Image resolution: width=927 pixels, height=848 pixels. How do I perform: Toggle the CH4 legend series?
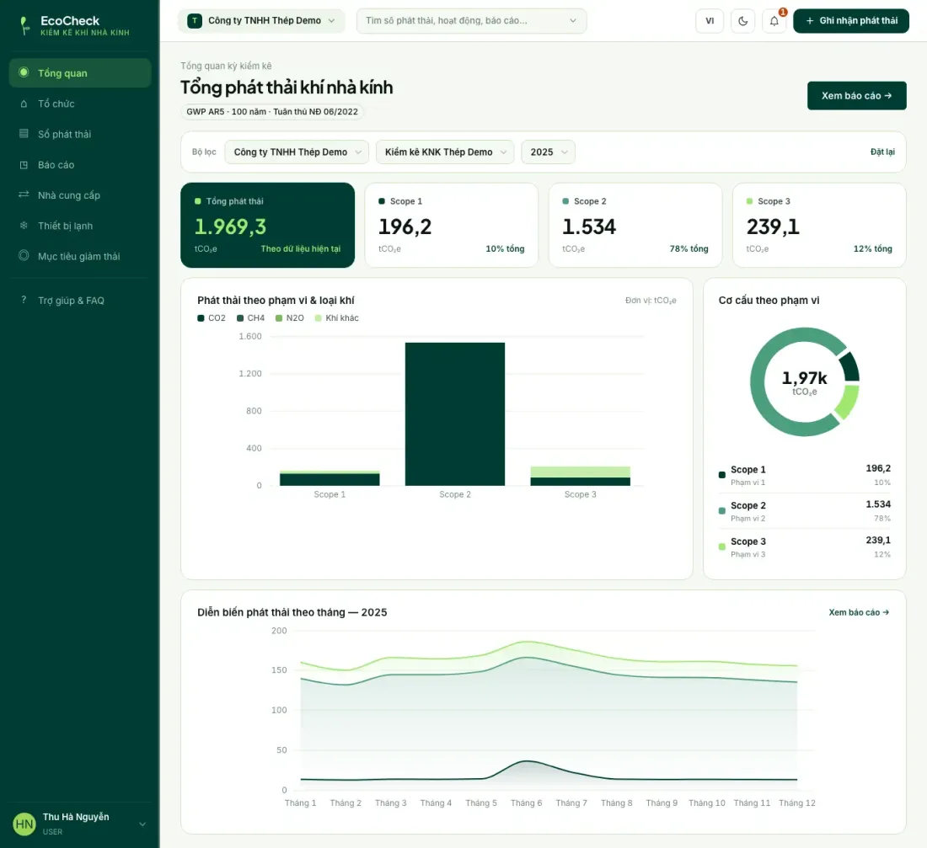[250, 318]
